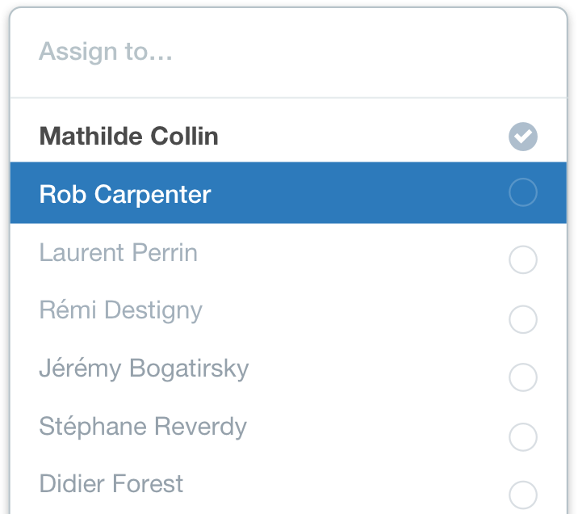Pick the Stéphane Reverdy name label
This screenshot has width=578, height=514.
pyautogui.click(x=143, y=427)
